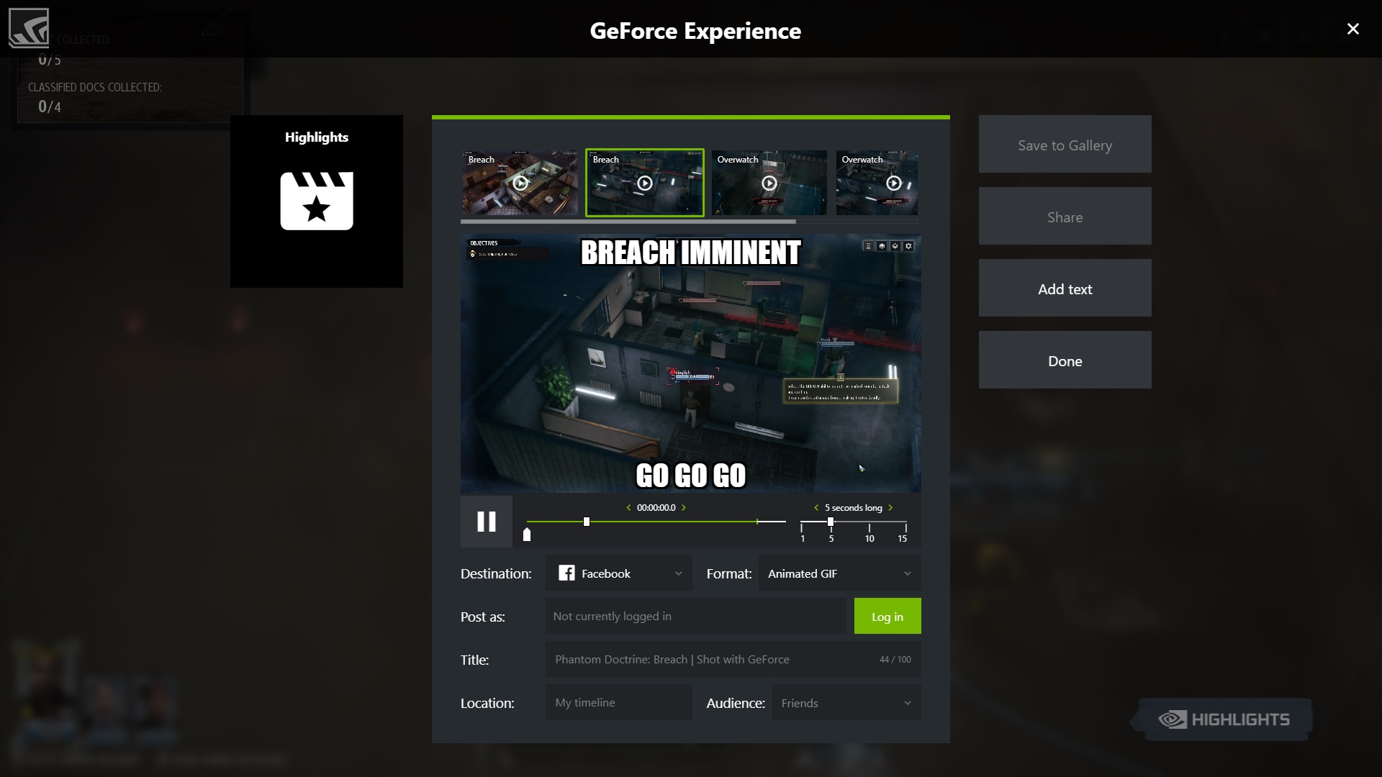Click the Title input field
1382x777 pixels.
[733, 660]
